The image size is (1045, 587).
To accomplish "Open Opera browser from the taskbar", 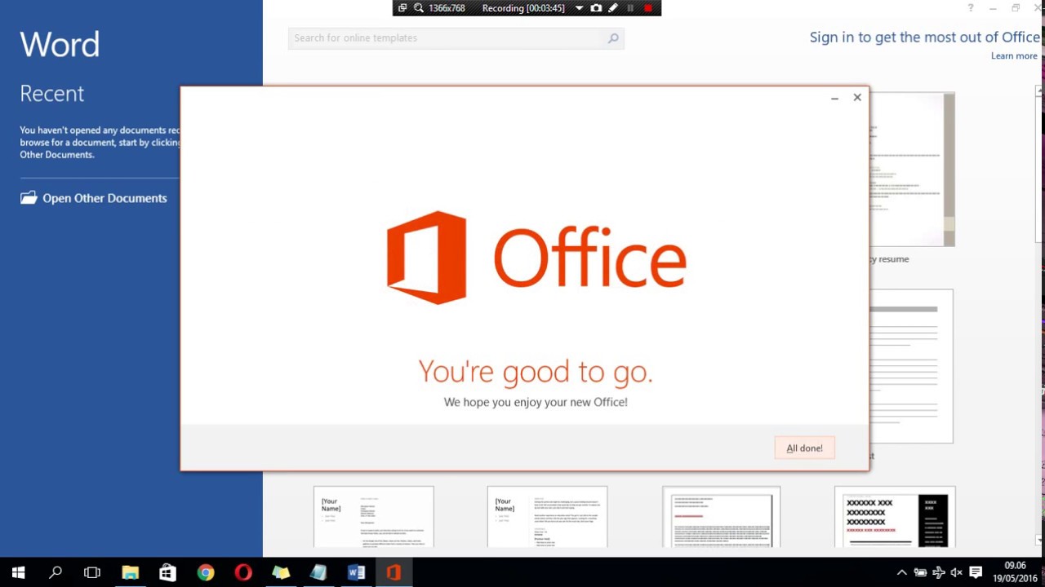I will point(242,572).
